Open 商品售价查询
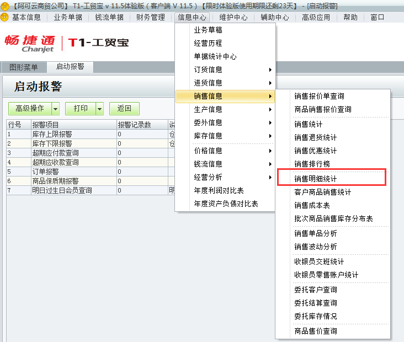The image size is (404, 342). coord(333,331)
